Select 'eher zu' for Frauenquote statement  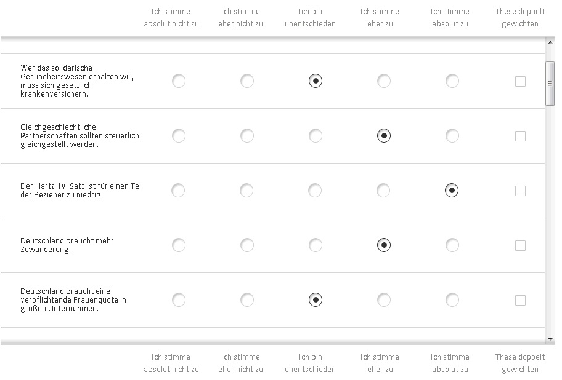[384, 300]
